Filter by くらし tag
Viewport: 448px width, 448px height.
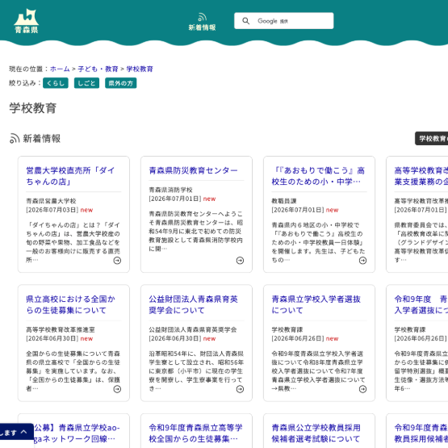tap(56, 83)
